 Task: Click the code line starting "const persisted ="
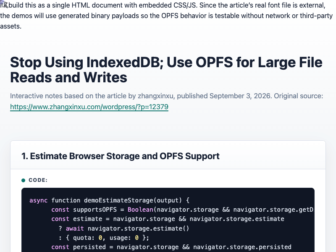pos(171,247)
